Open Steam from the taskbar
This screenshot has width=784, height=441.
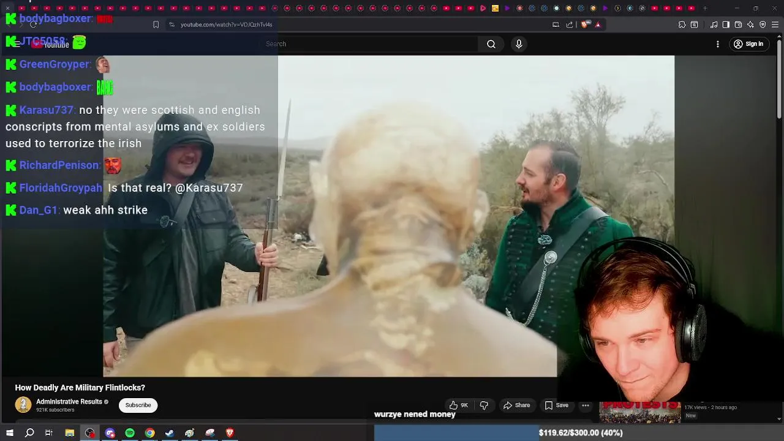[x=170, y=433]
